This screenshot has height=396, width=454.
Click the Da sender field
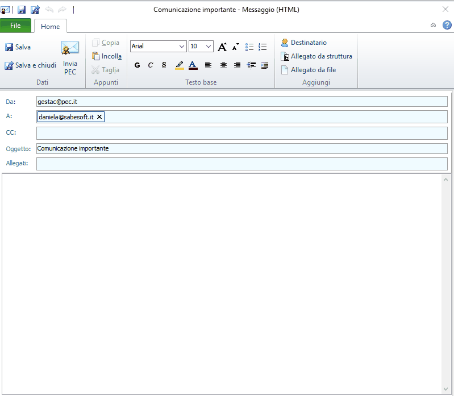(241, 102)
